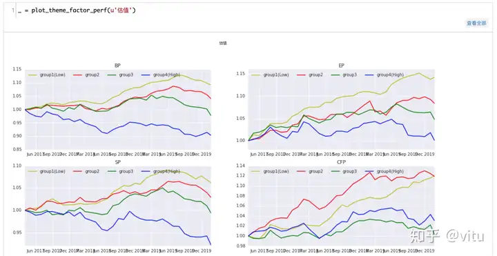Click the 1.15 y-axis label on BP chart
Image resolution: width=497 pixels, height=256 pixels.
tap(17, 70)
